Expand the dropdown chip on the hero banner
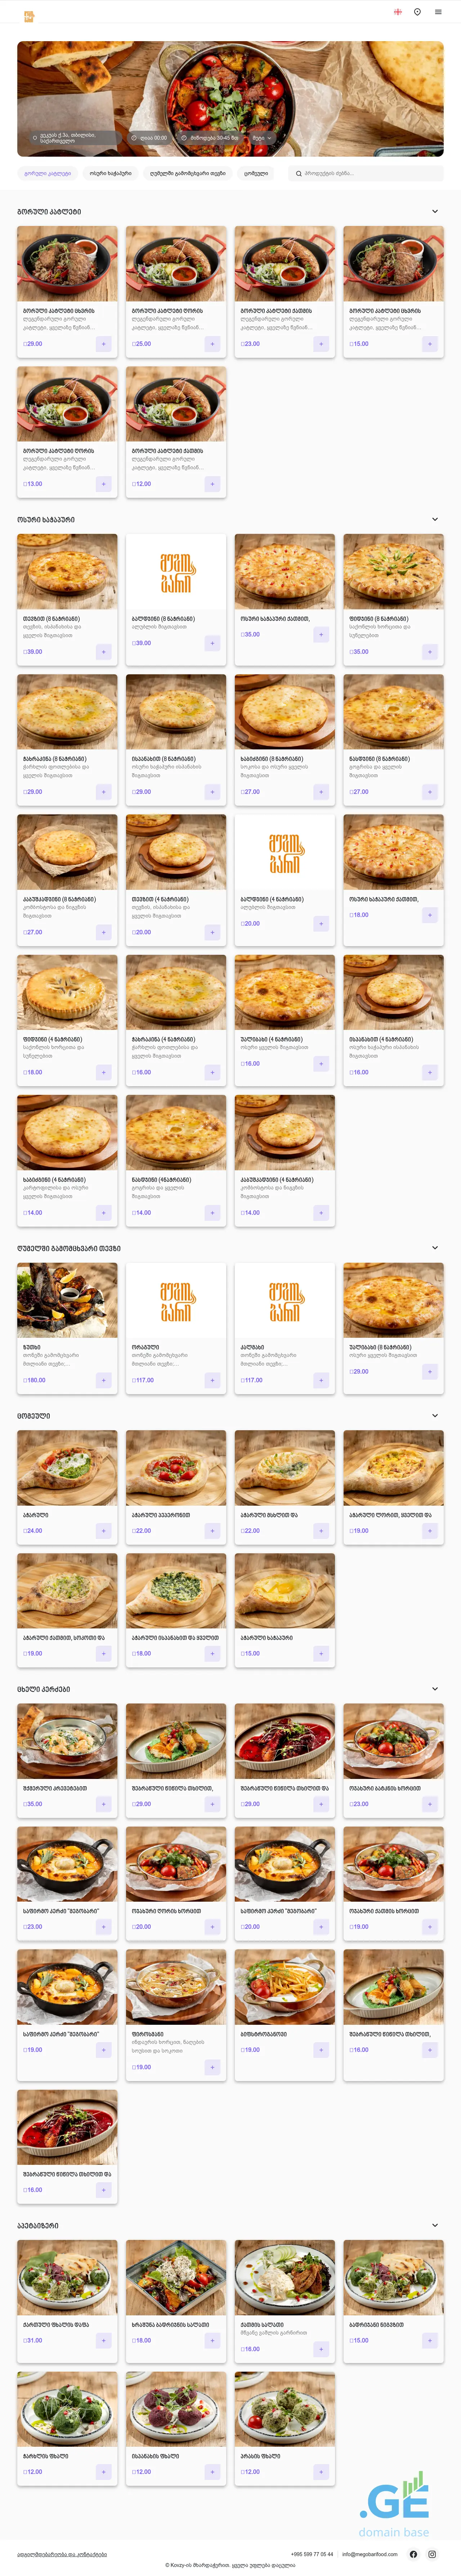Viewport: 461px width, 2576px height. 261,138
